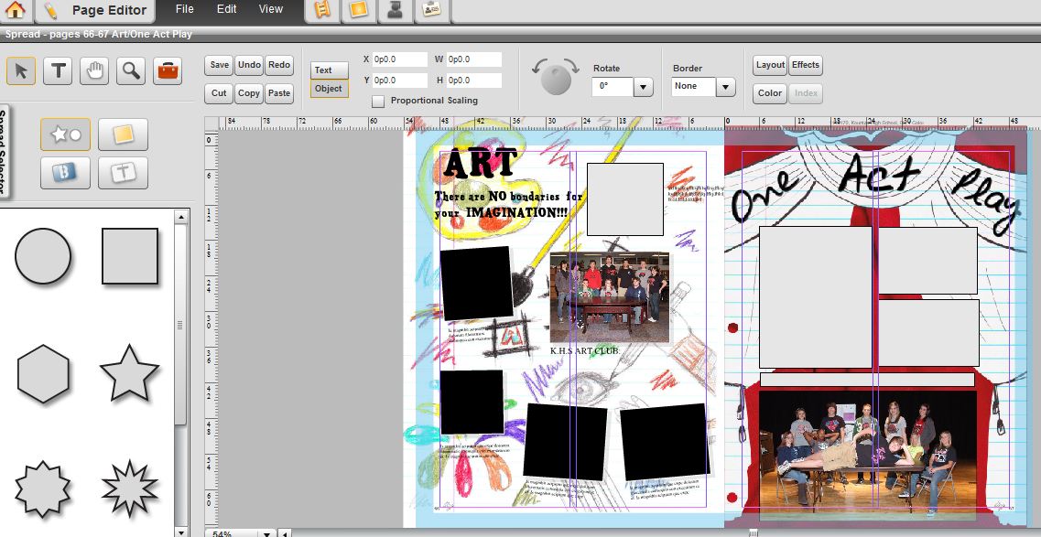Open the red toolbox icon
The width and height of the screenshot is (1041, 537).
[168, 71]
